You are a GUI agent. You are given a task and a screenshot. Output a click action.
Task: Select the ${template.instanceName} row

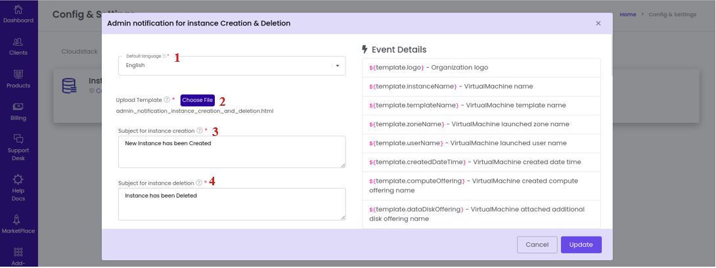(x=481, y=86)
